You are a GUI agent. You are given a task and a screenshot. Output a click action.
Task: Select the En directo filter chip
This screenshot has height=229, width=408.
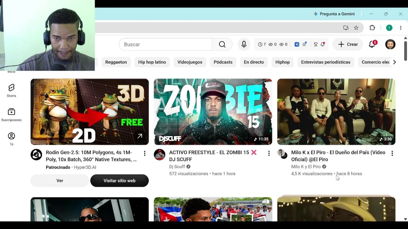[x=254, y=62]
